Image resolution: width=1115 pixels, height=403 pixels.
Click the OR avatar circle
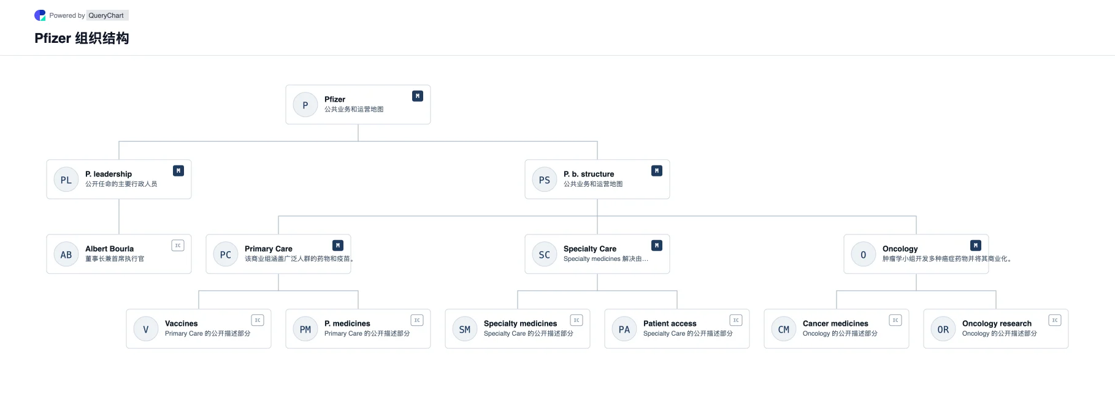943,329
